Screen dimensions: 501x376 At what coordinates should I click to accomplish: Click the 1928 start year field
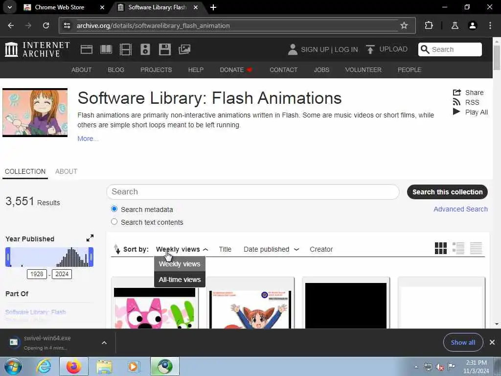pos(37,274)
